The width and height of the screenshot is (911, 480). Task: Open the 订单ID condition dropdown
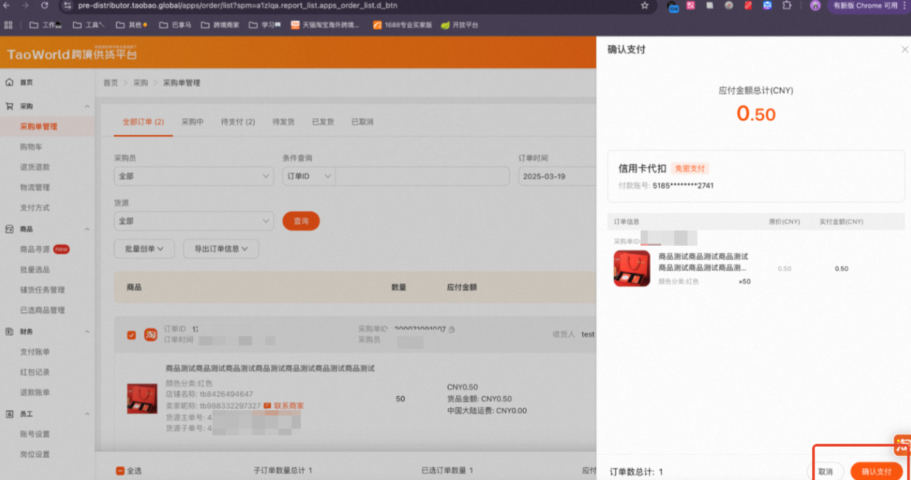[x=308, y=176]
